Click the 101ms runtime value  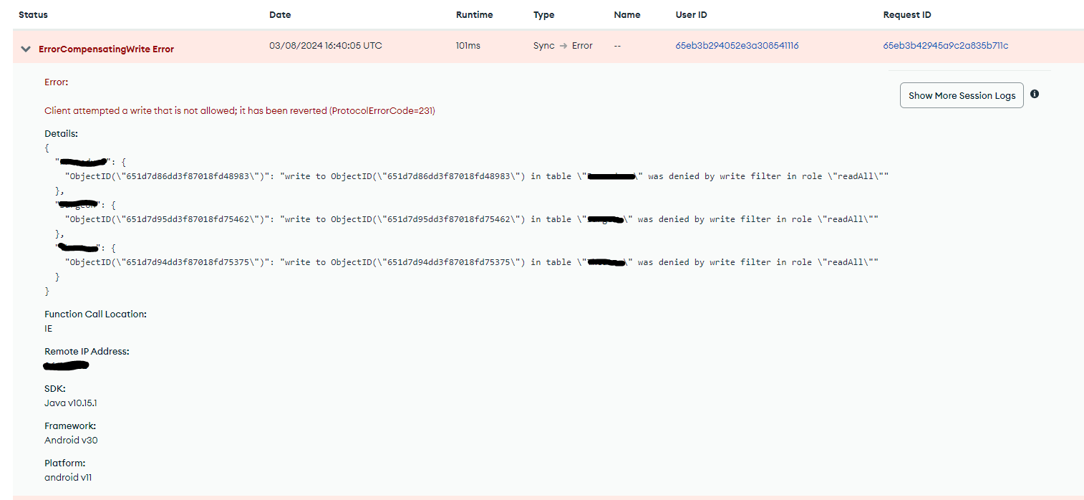point(468,46)
